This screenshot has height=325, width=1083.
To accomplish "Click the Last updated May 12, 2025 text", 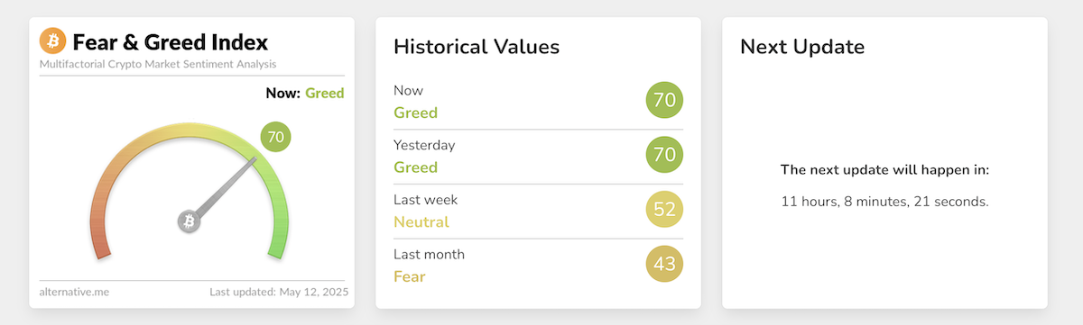I will click(279, 293).
